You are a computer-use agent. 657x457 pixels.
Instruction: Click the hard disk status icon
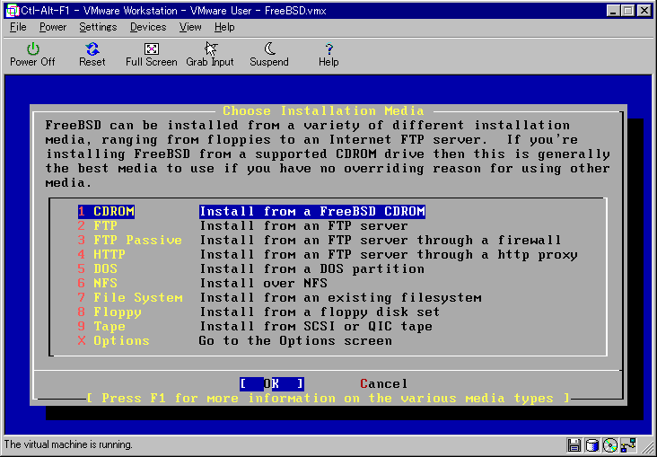point(592,444)
